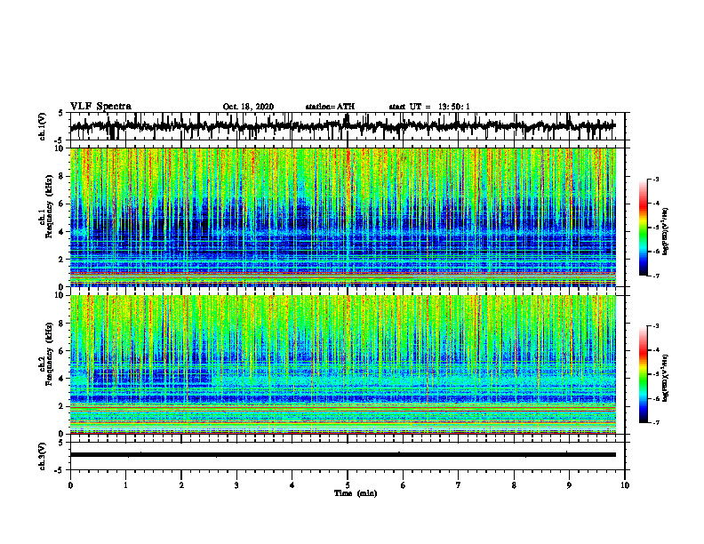Click tick label "5" on the Time axis
704x544 pixels.
(348, 485)
